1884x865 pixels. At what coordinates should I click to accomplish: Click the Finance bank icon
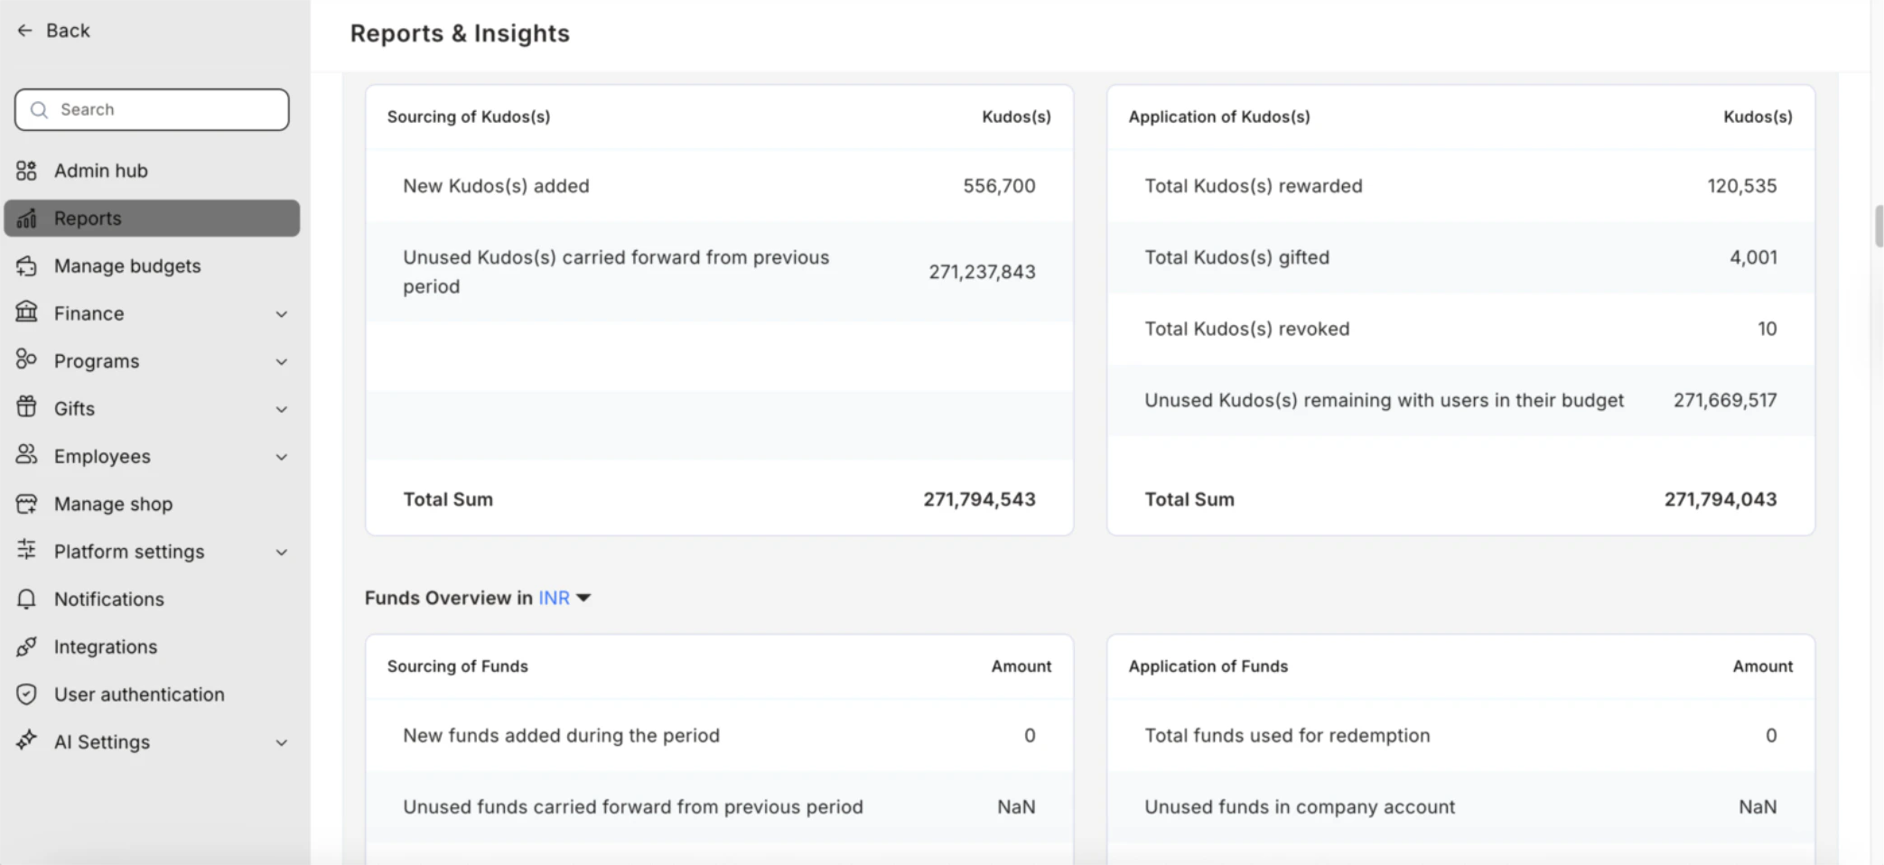pyautogui.click(x=26, y=312)
